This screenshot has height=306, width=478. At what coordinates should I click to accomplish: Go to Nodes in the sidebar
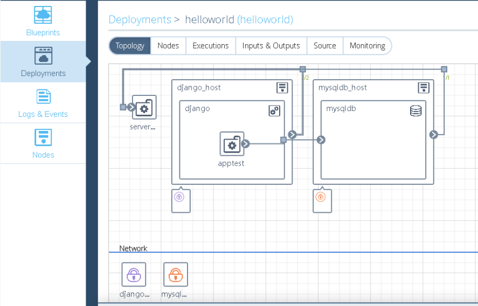43,143
